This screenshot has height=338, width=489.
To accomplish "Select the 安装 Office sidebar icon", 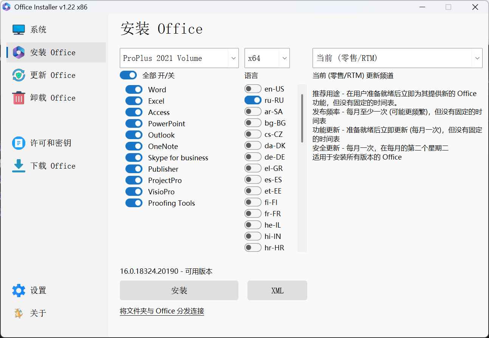I will pos(18,52).
